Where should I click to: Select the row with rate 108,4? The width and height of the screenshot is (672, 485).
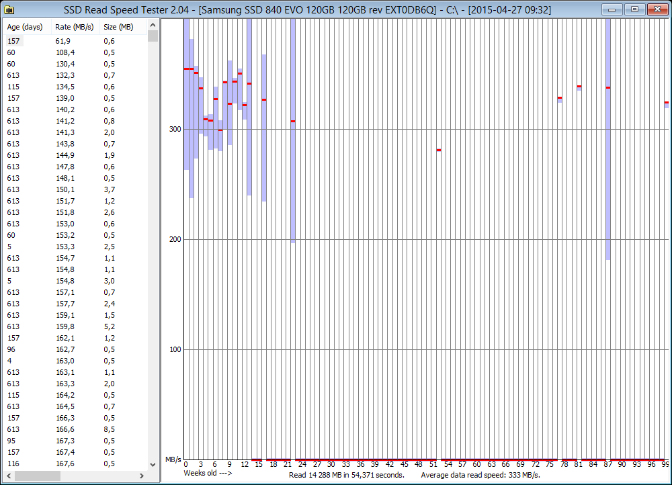tap(75, 52)
